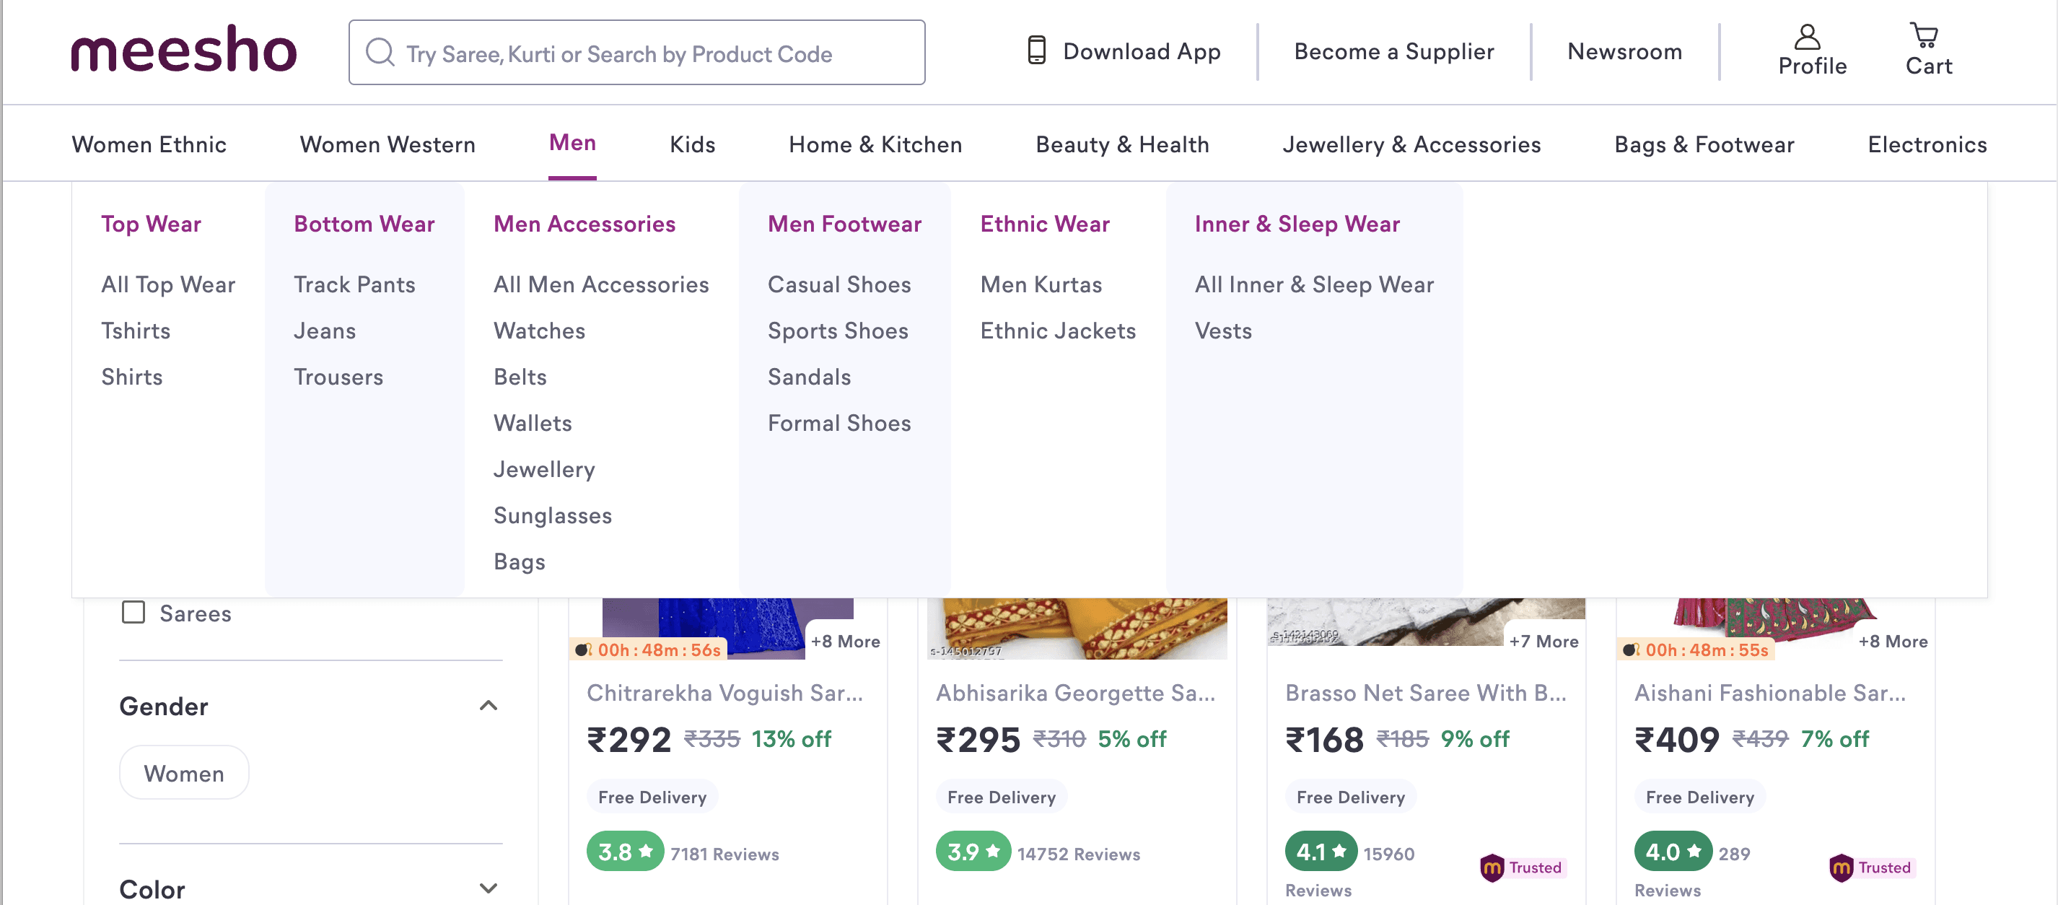Image resolution: width=2058 pixels, height=905 pixels.
Task: Open the Abhisarika Georgette saree thumbnail
Action: pyautogui.click(x=1076, y=628)
